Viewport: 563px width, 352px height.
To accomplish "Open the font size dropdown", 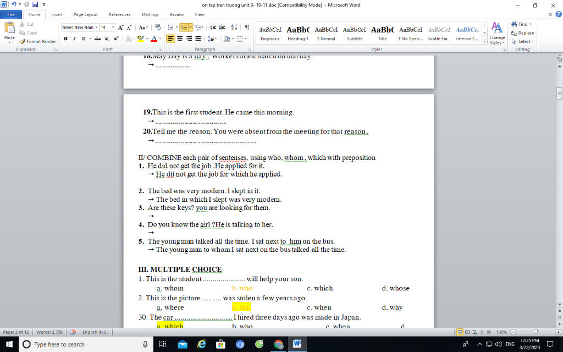I will point(113,28).
